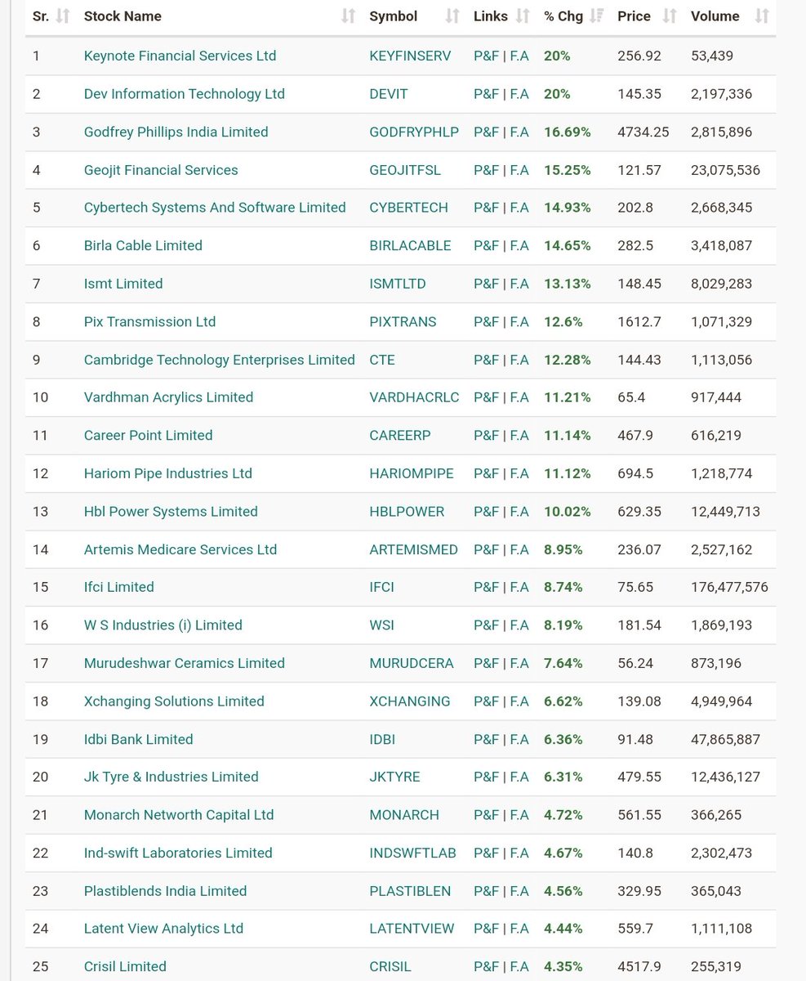The height and width of the screenshot is (981, 806).
Task: Sort by Volume column arrows icon
Action: (x=762, y=16)
